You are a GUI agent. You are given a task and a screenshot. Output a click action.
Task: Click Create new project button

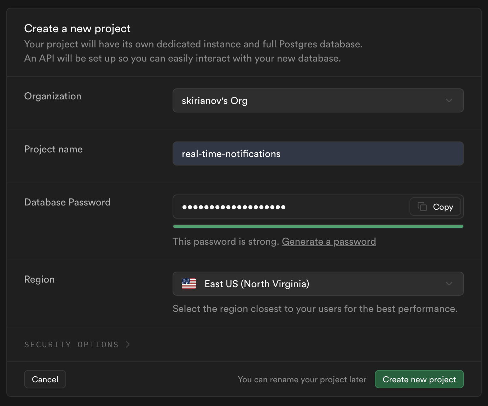click(x=419, y=379)
